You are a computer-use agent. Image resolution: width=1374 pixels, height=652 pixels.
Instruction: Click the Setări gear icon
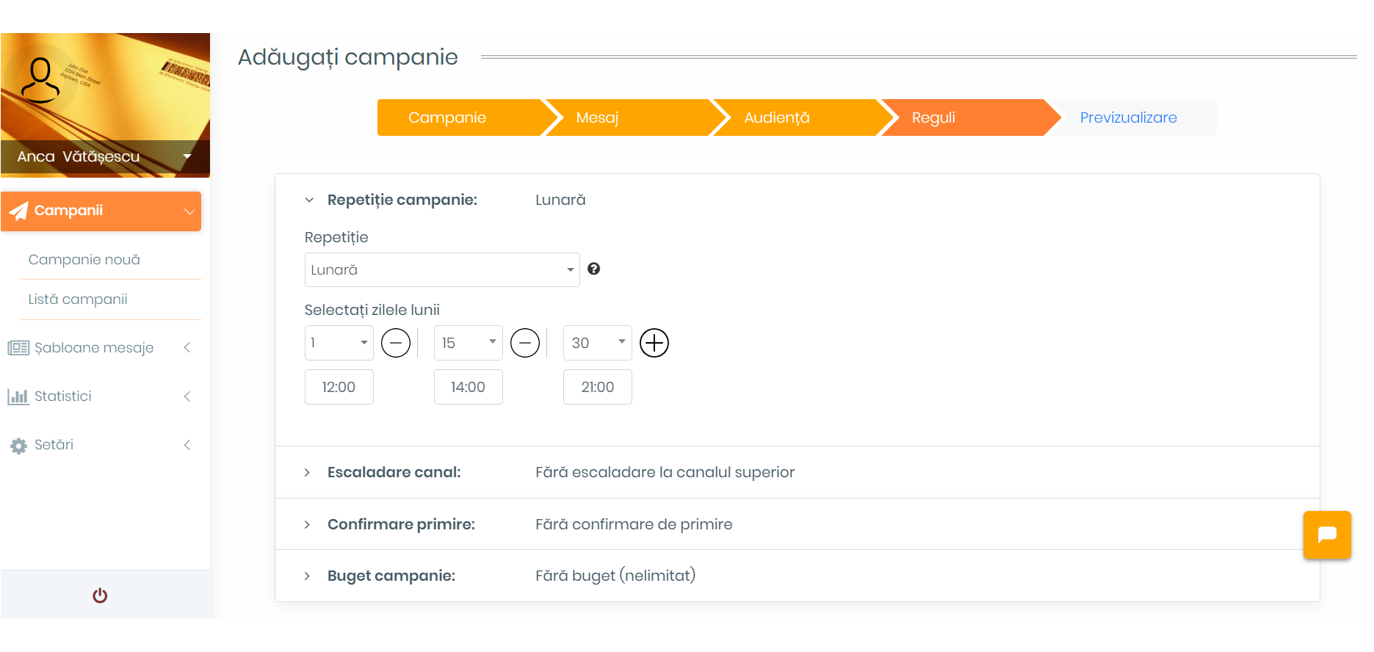coord(18,446)
